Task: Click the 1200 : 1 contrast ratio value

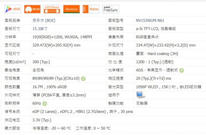Action: pos(154,62)
